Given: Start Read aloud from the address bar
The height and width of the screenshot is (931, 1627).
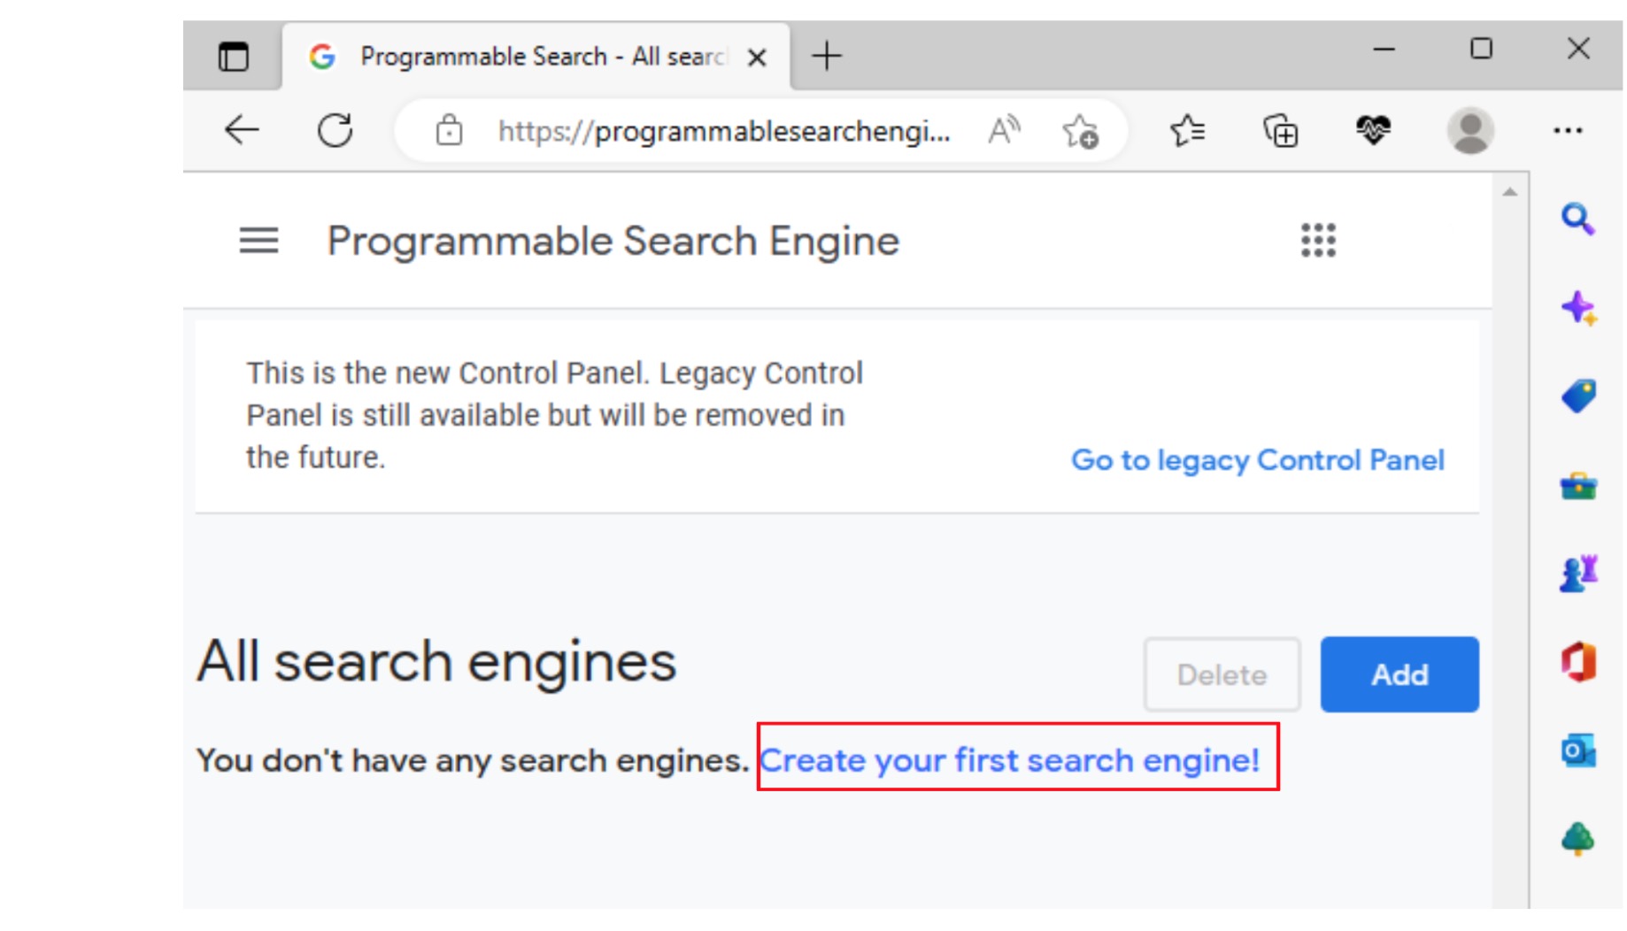Looking at the screenshot, I should (x=1003, y=129).
